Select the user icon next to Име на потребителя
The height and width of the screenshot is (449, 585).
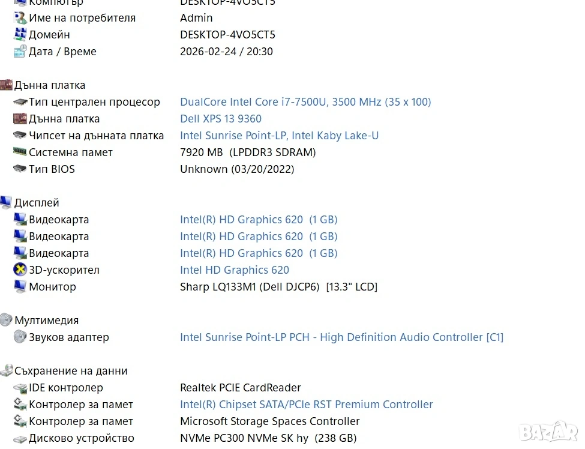[20, 18]
